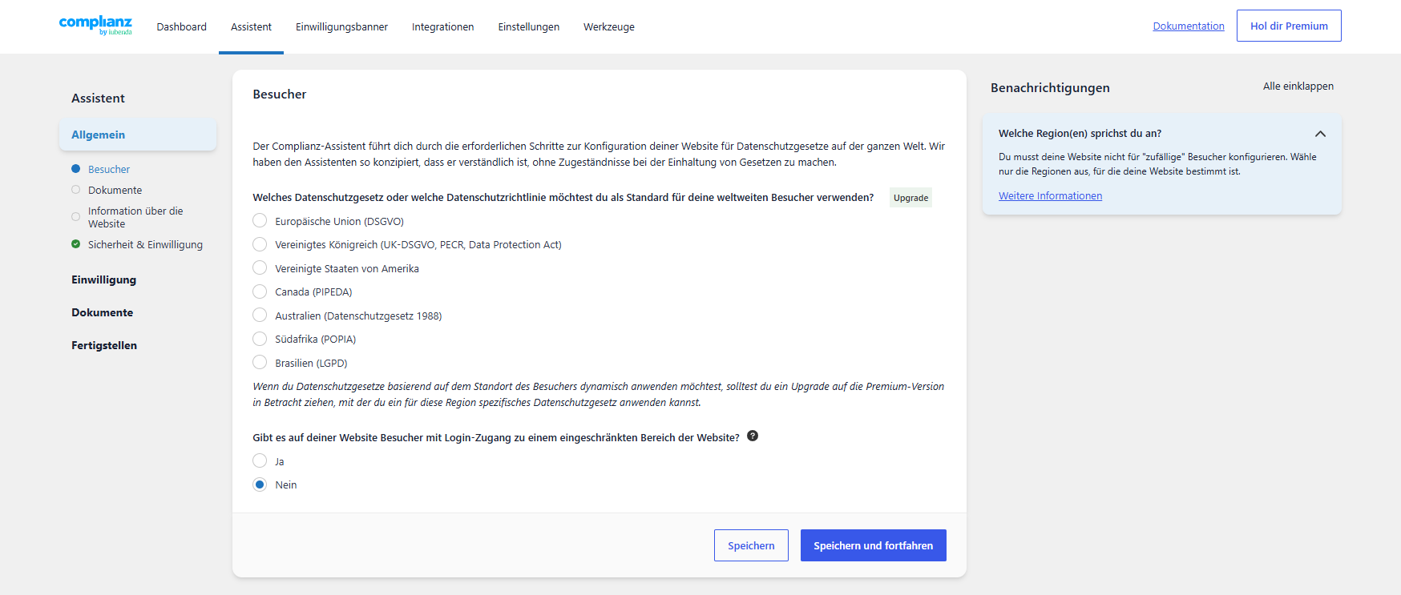Open the Dokumentation link
The height and width of the screenshot is (595, 1401).
click(x=1189, y=26)
